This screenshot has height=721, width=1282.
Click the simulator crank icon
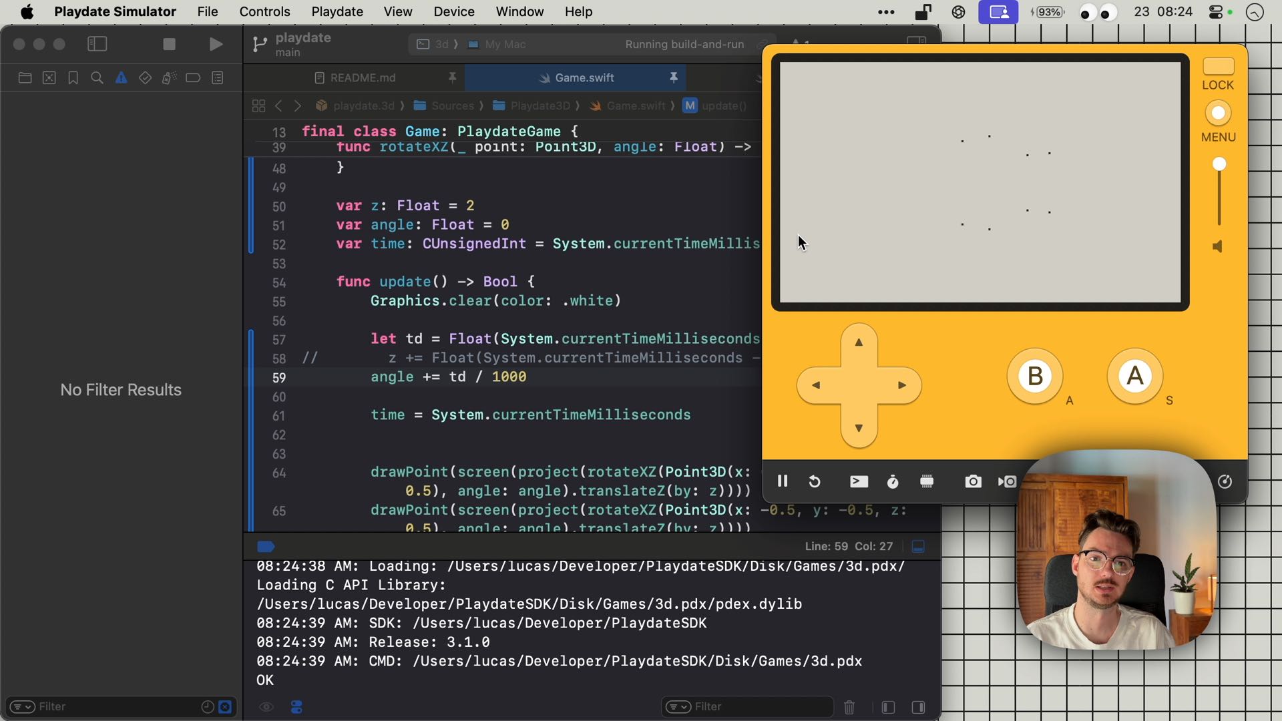point(1225,481)
